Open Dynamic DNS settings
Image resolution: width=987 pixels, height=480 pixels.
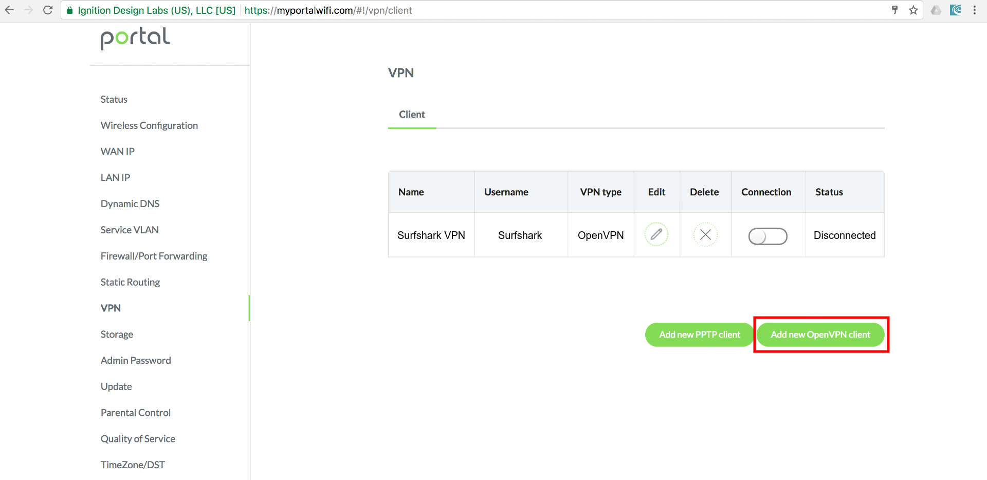tap(130, 204)
